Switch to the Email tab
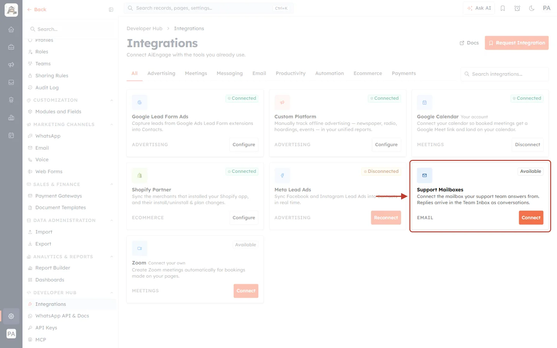Screen dimensions: 557x348 [259, 73]
